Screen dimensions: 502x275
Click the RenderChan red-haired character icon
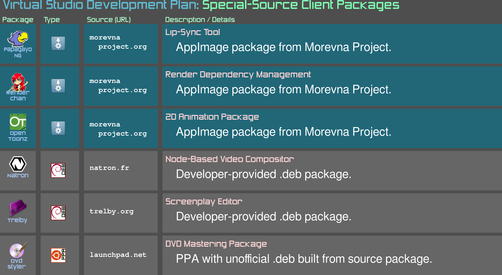click(18, 81)
